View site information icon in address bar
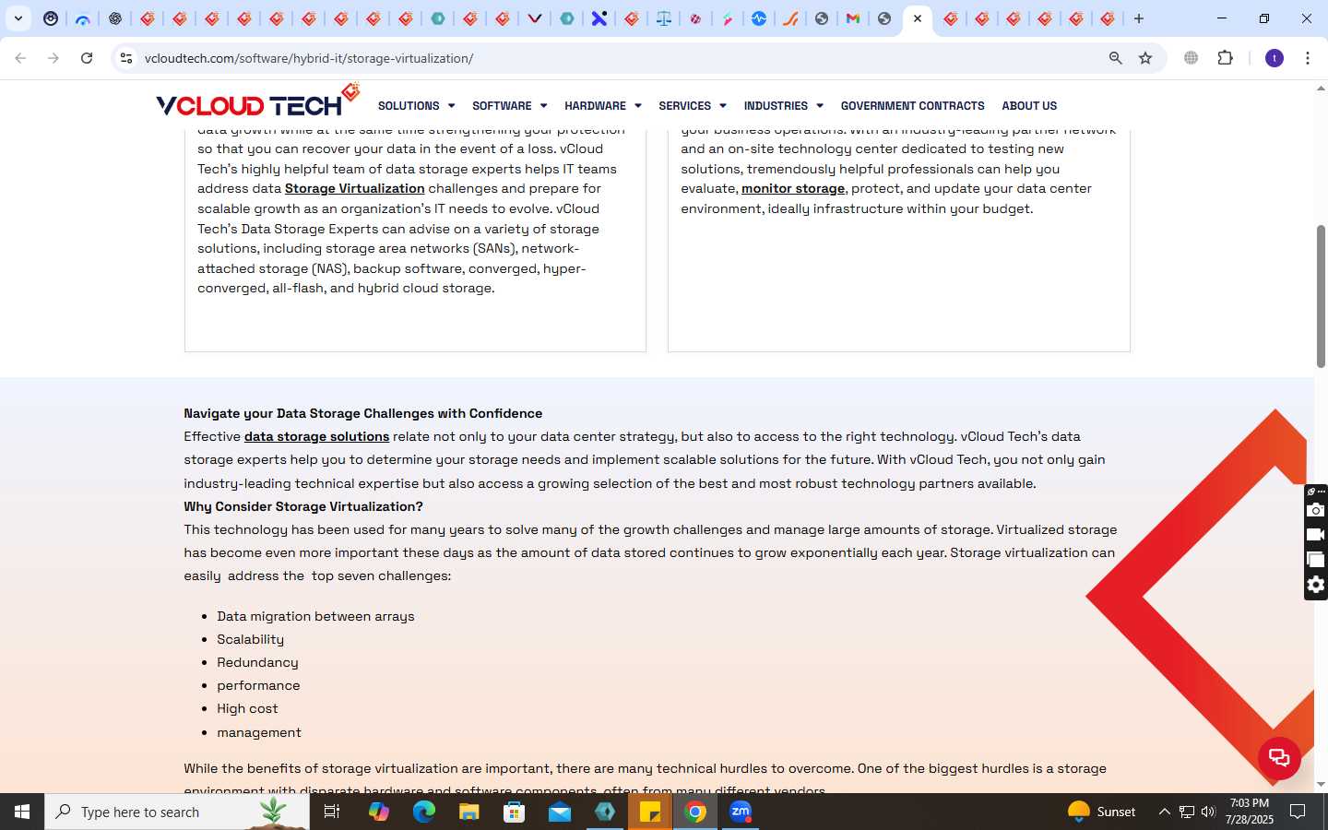The width and height of the screenshot is (1328, 830). (x=126, y=58)
